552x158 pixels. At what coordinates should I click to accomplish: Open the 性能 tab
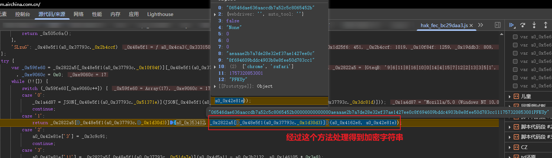point(97,14)
